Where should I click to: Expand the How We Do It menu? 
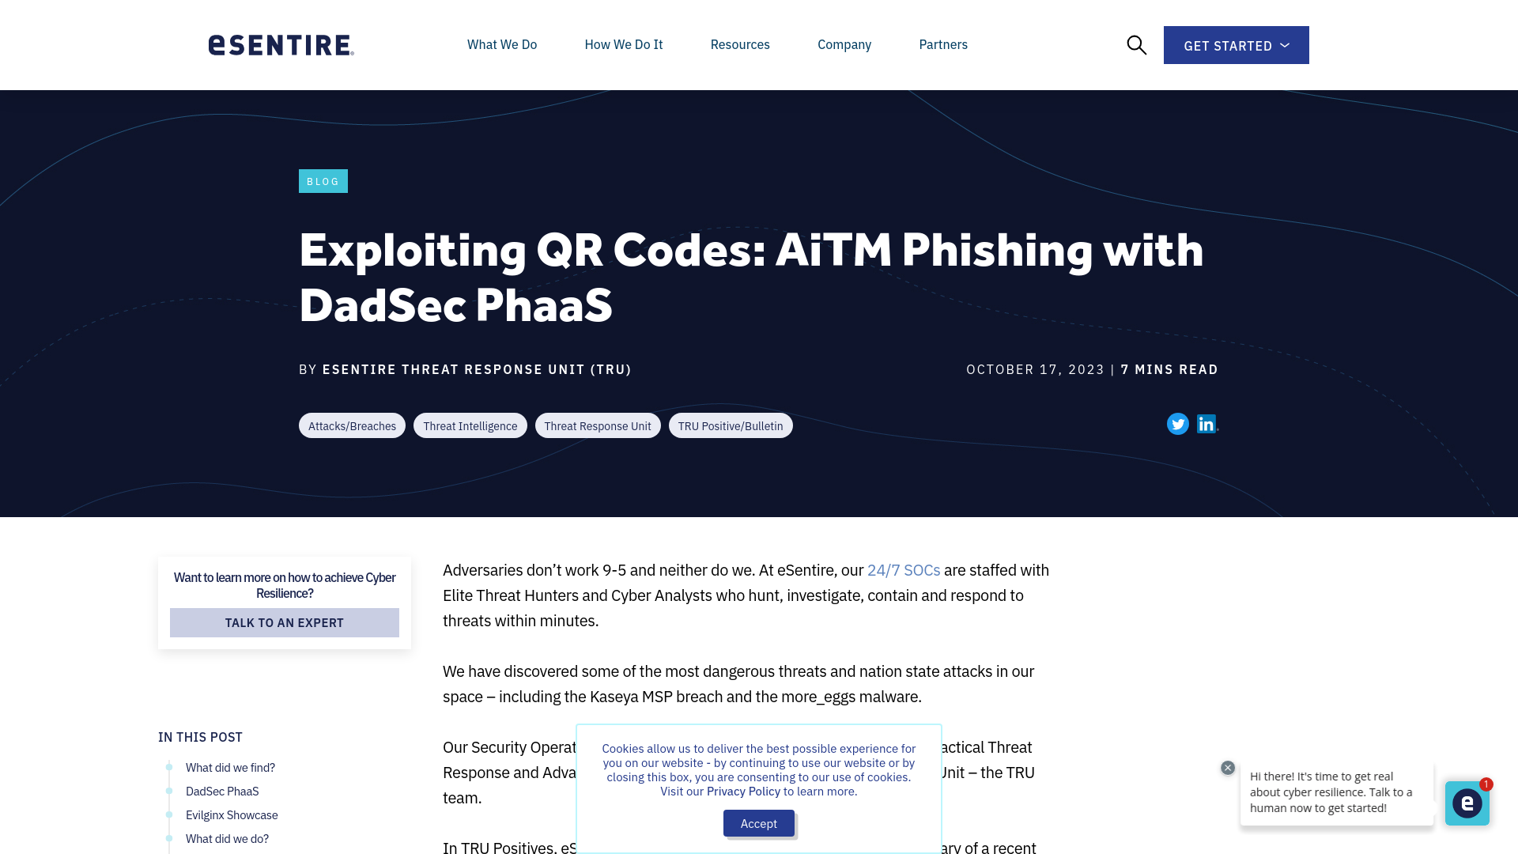click(624, 43)
